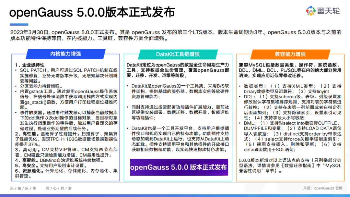Click the line 5、高安全 支持用户级别审计设置
Screen dimensions: 350x197
pyautogui.click(x=51, y=166)
